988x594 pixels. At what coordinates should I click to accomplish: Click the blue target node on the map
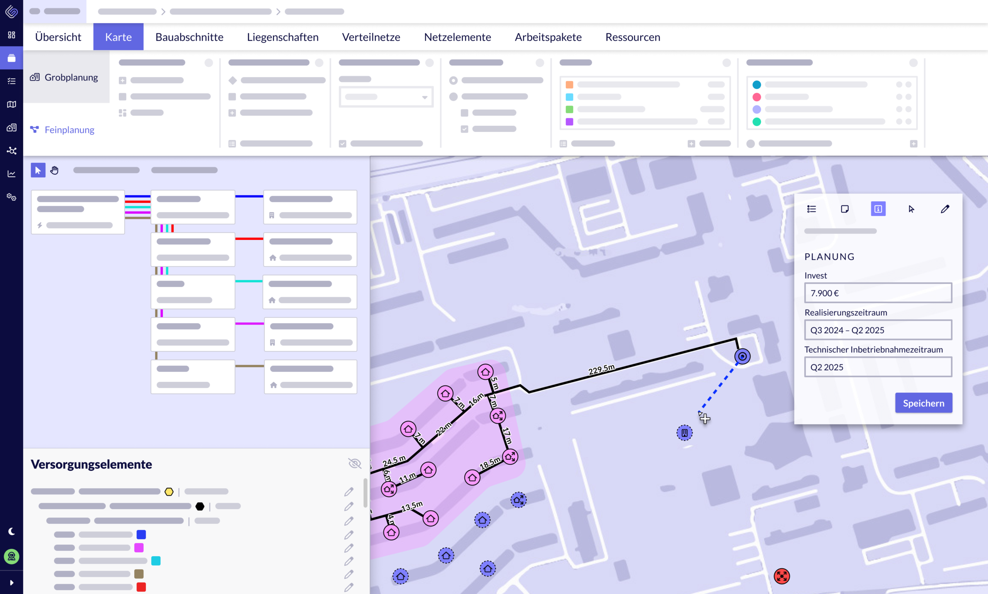tap(742, 356)
